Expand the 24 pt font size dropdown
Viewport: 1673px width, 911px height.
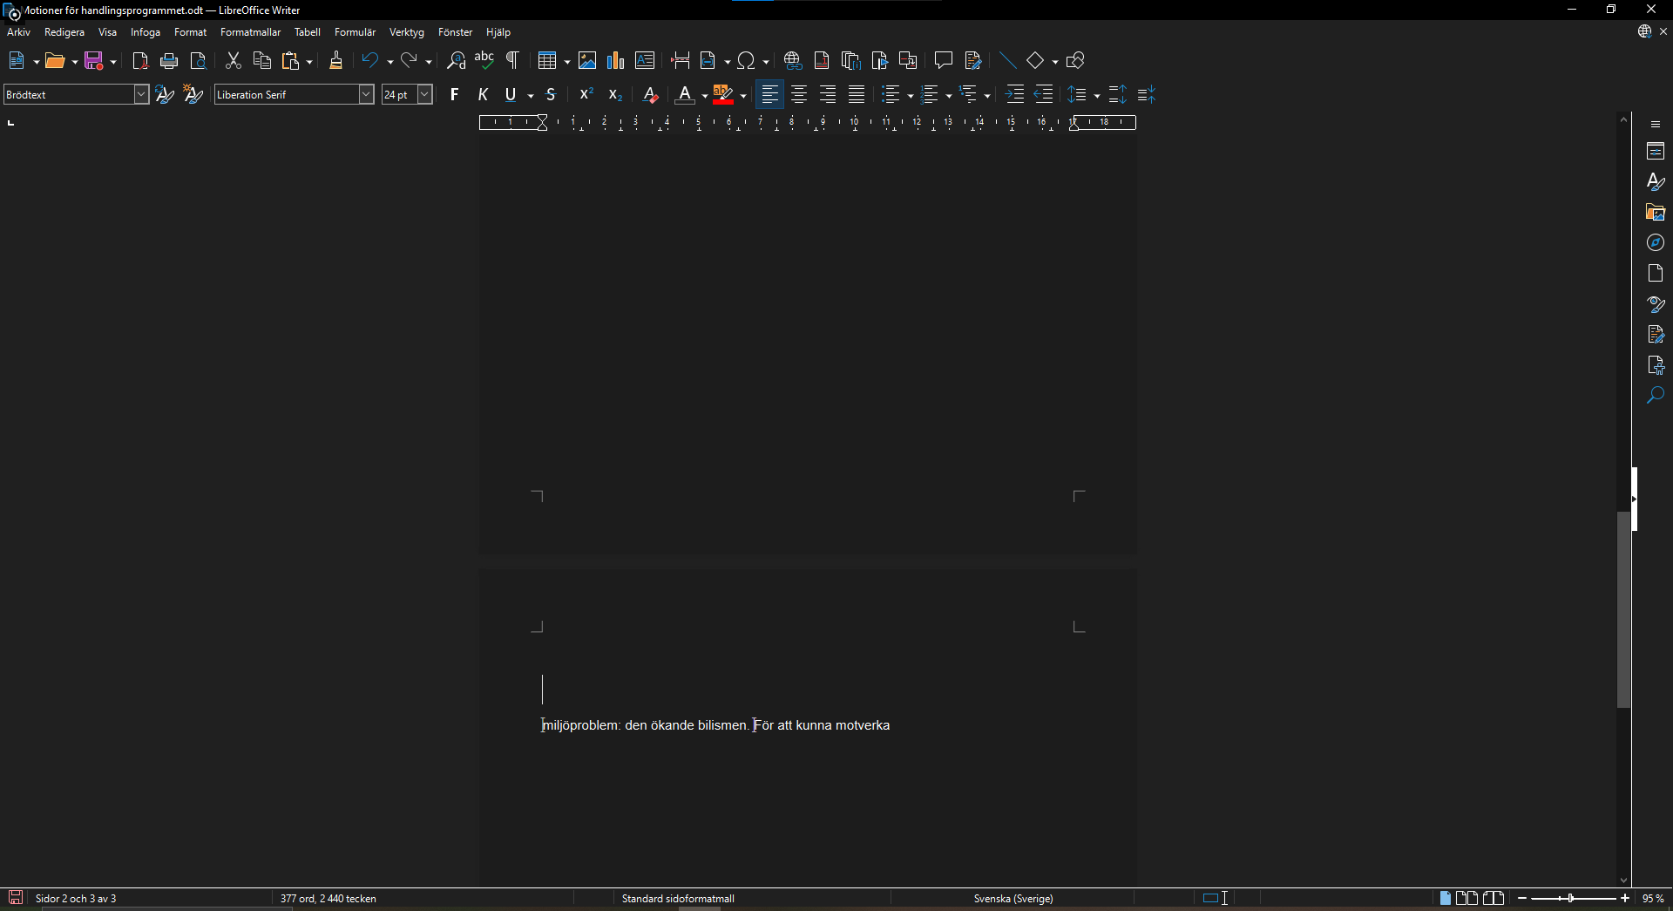pos(424,95)
